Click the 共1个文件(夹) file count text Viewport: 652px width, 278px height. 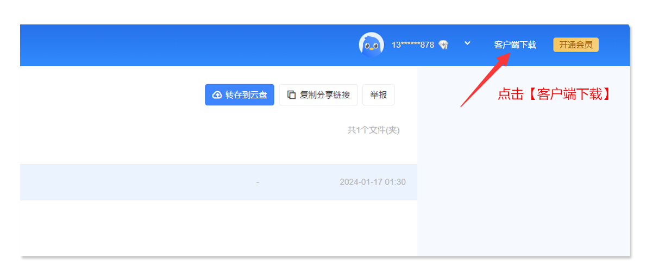pos(373,130)
